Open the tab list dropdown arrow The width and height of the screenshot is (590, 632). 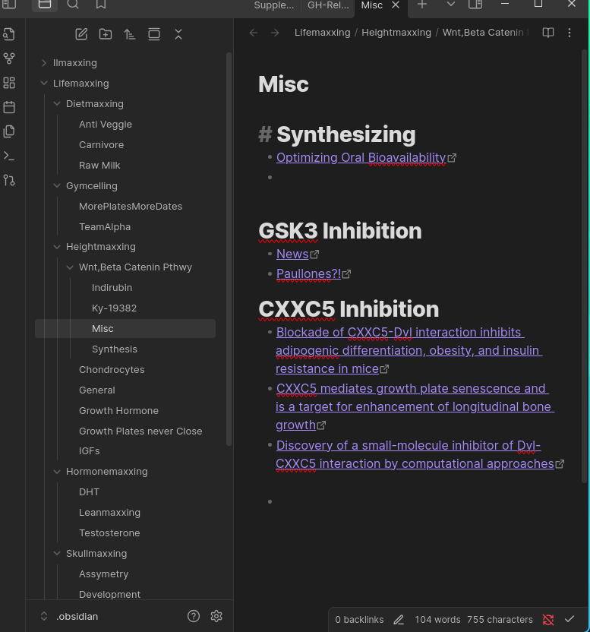tap(450, 5)
